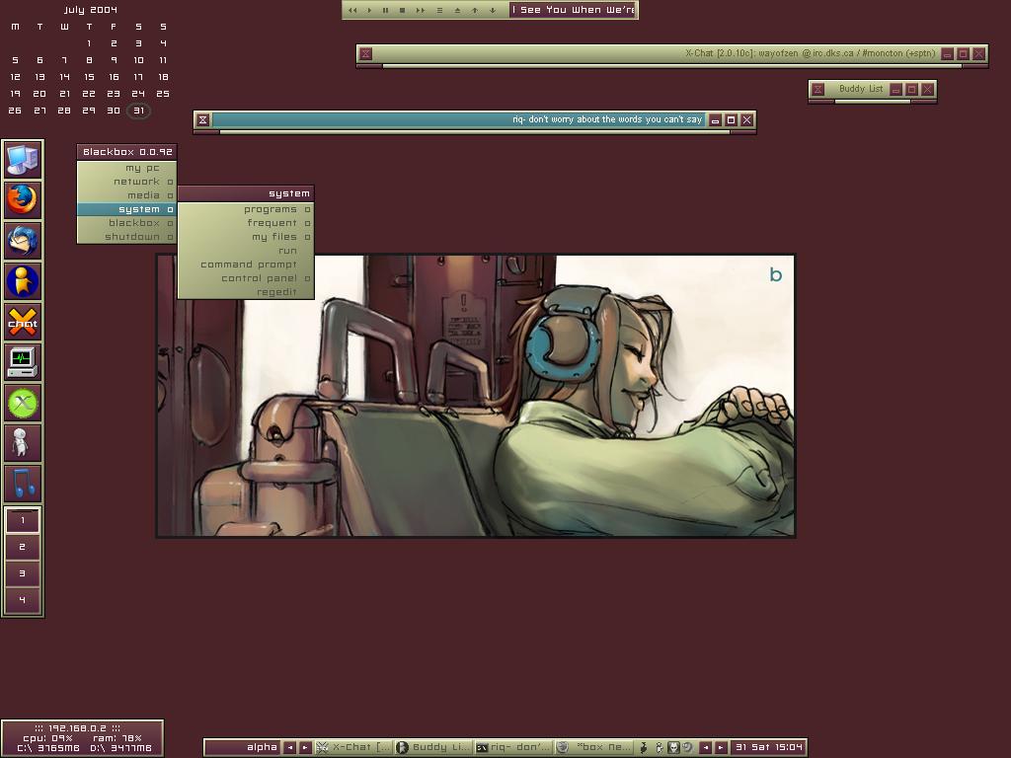Screen dimensions: 1011x758
Task: Expand the control panel submenu
Action: coord(246,278)
